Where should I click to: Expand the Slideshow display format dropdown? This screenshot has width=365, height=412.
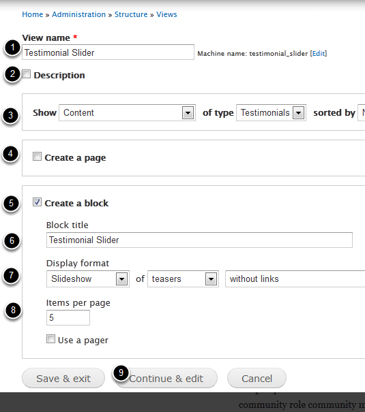tap(88, 279)
